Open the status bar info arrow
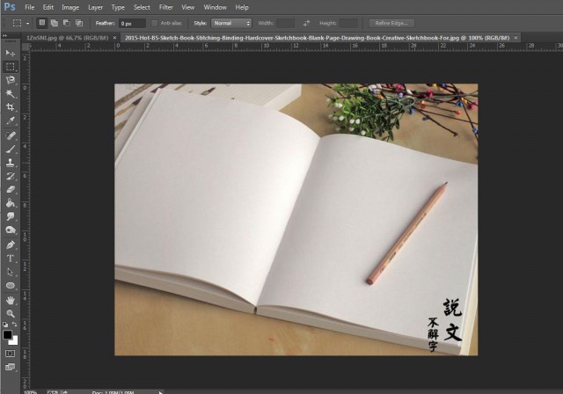The image size is (563, 394). coord(160,392)
